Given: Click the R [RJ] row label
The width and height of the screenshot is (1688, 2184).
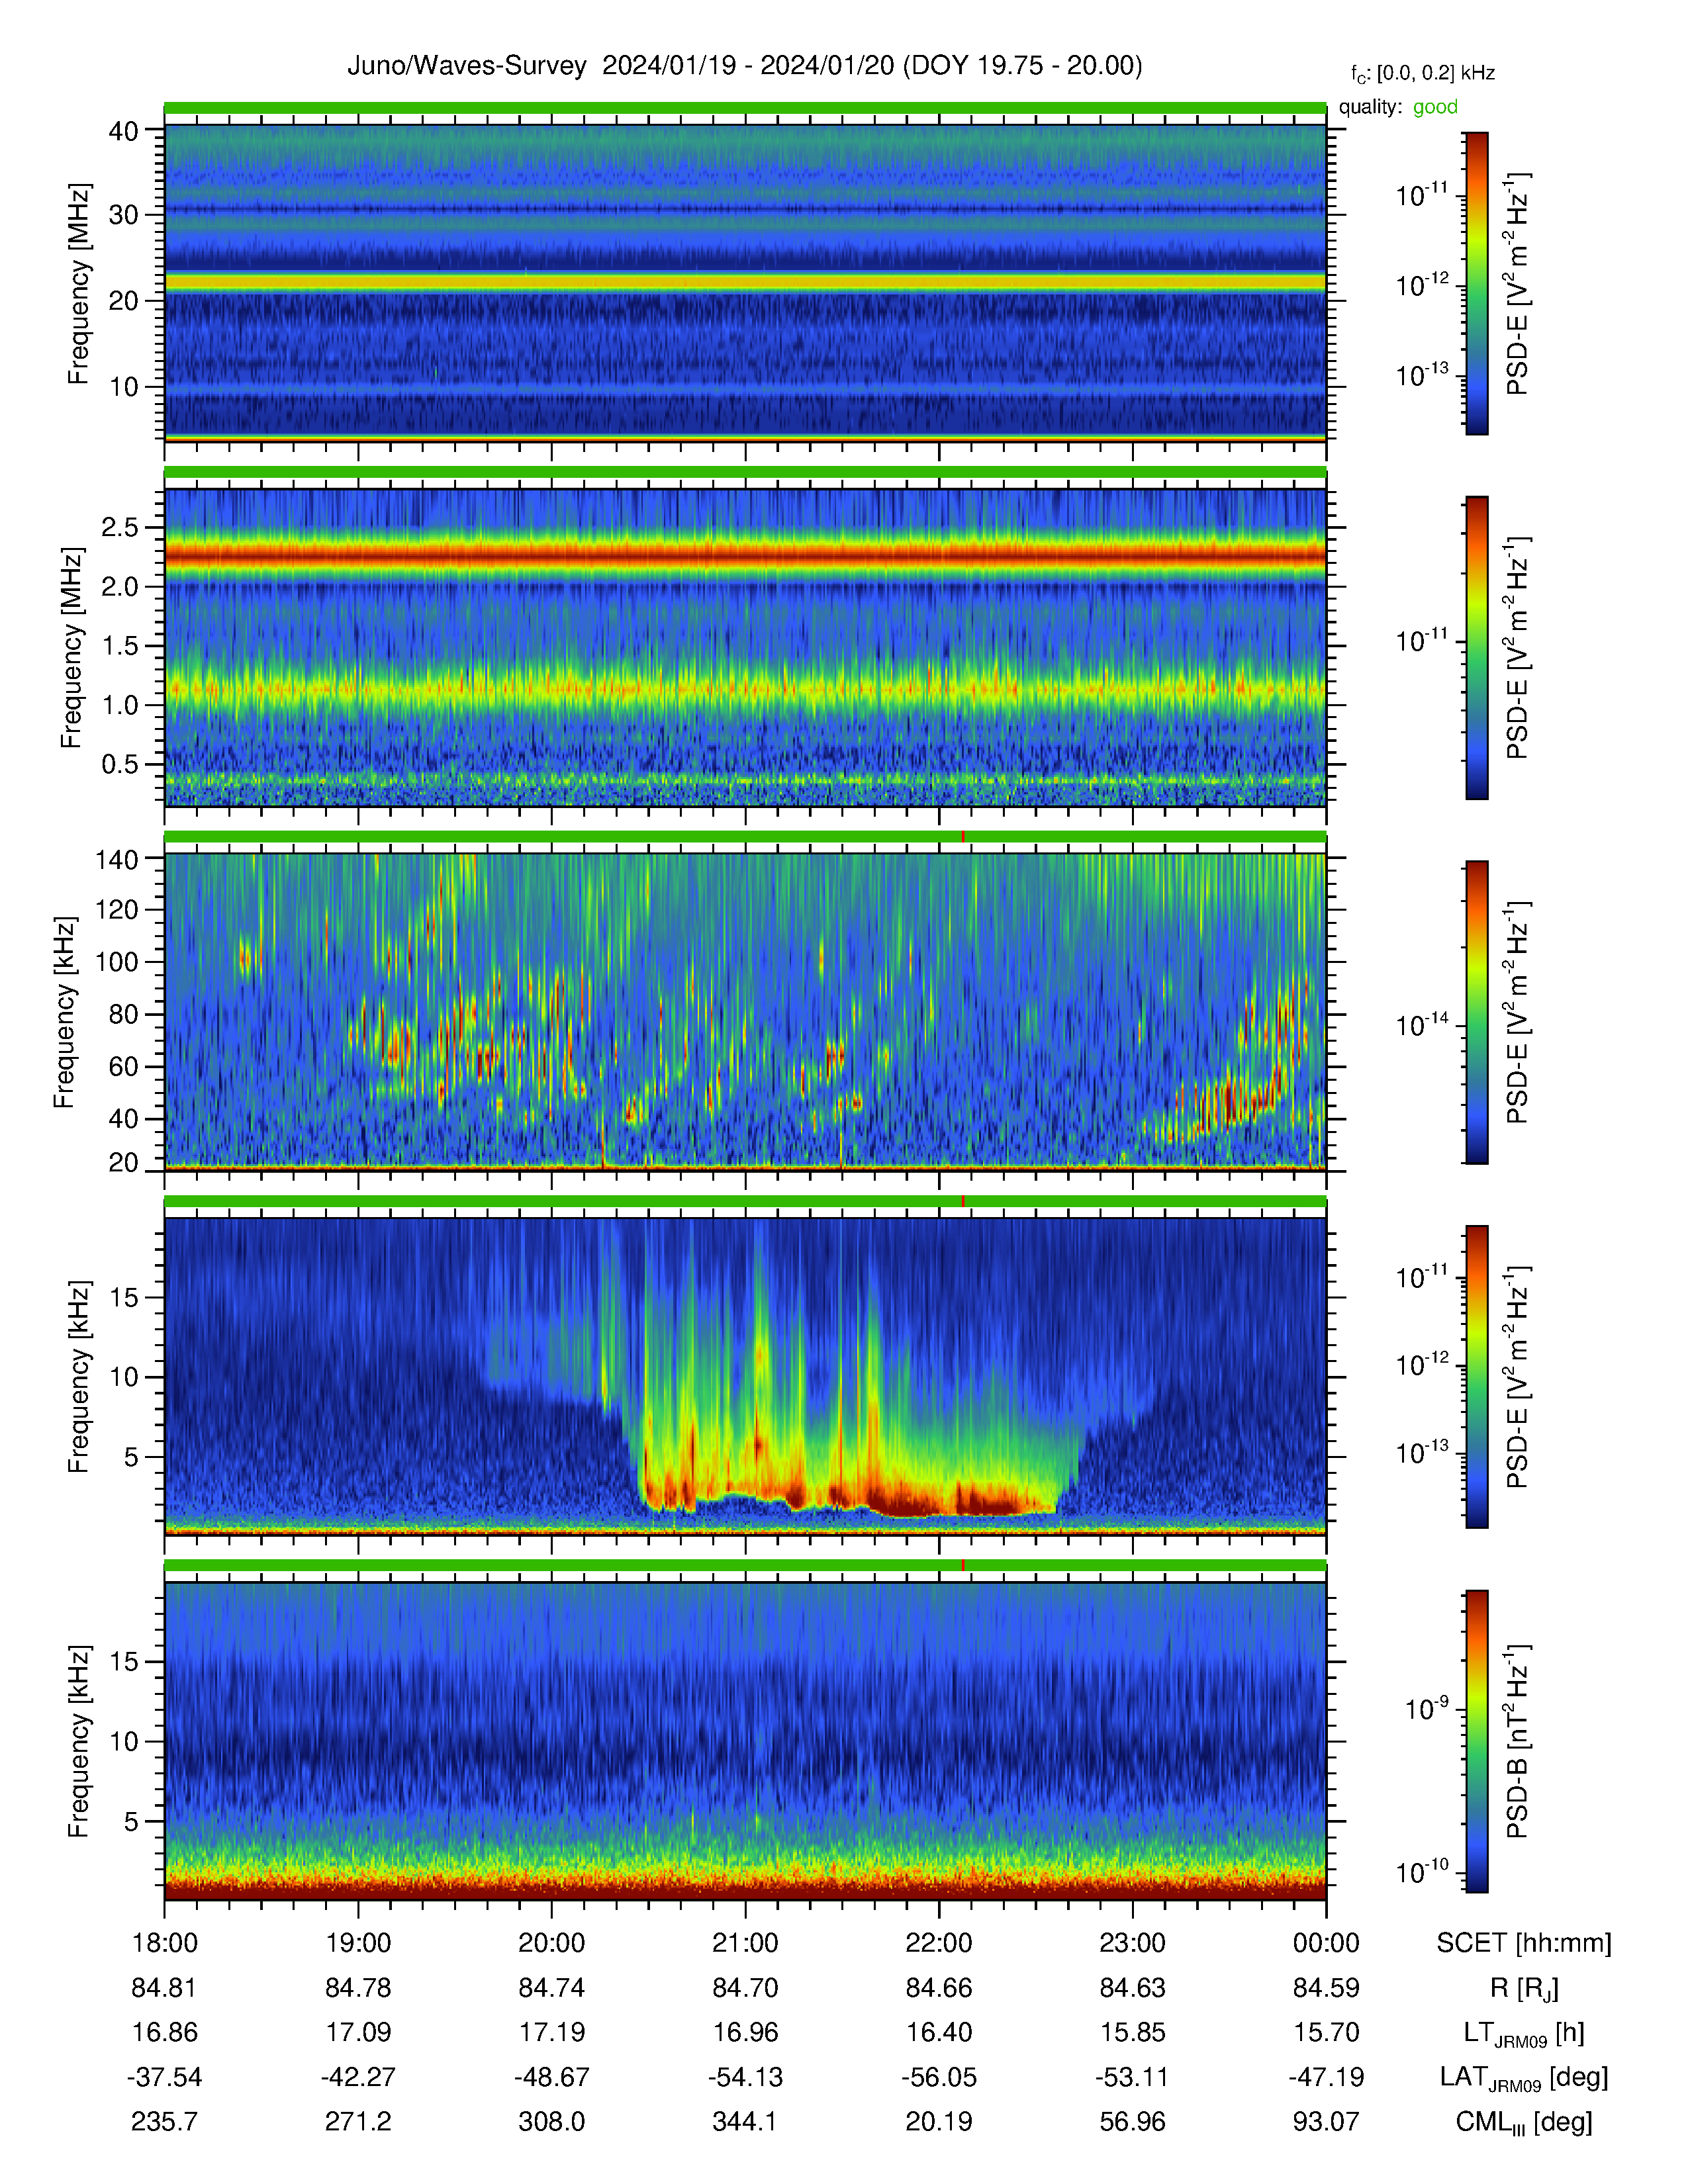Looking at the screenshot, I should pyautogui.click(x=1524, y=1988).
